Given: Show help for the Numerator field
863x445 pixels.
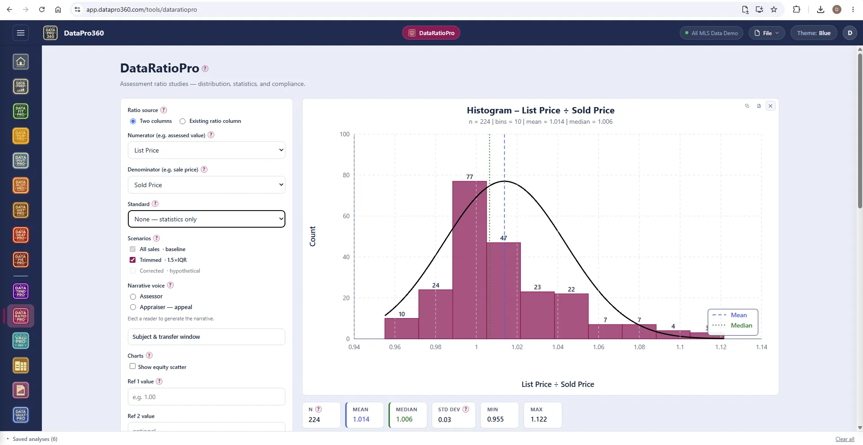Looking at the screenshot, I should pyautogui.click(x=211, y=135).
